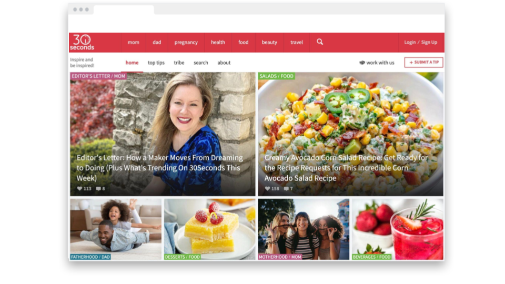Open the tribe tab

click(179, 63)
